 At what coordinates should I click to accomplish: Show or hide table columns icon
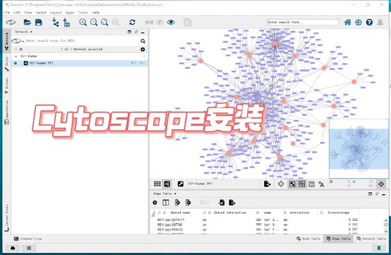pos(166,203)
